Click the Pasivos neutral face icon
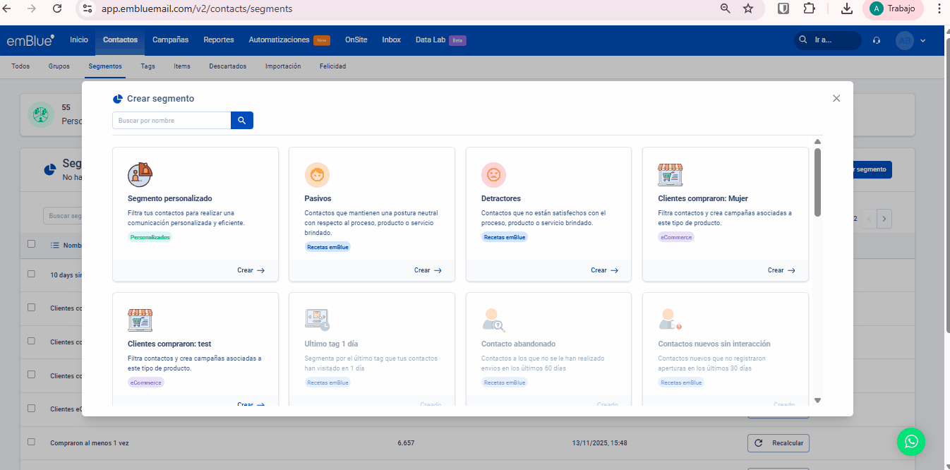Viewport: 950px width, 470px height. tap(317, 174)
